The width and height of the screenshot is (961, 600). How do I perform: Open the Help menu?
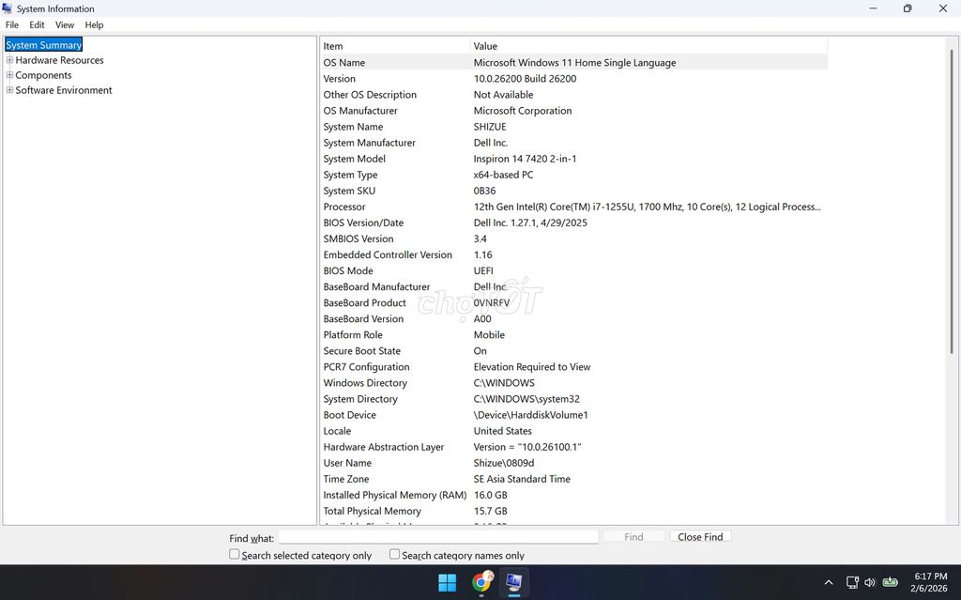click(94, 25)
